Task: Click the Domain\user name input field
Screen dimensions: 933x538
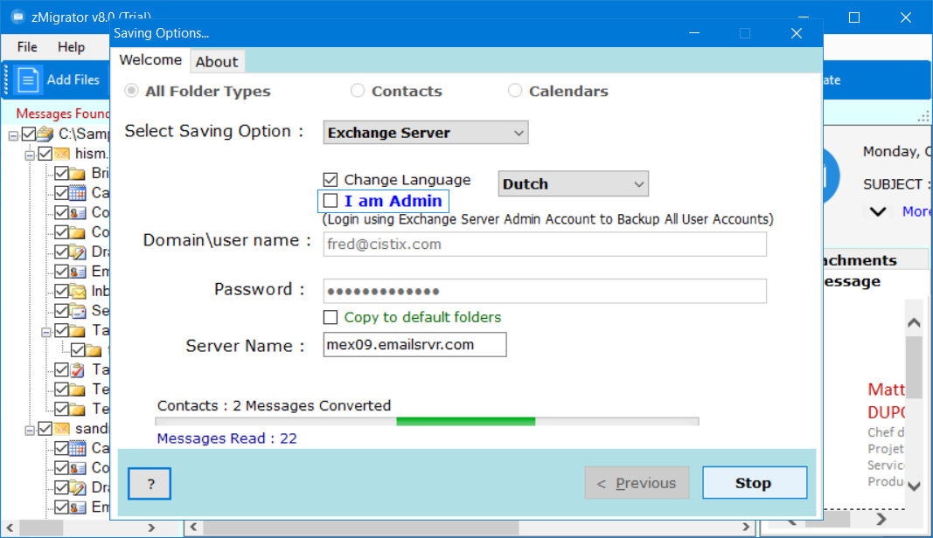Action: click(545, 245)
